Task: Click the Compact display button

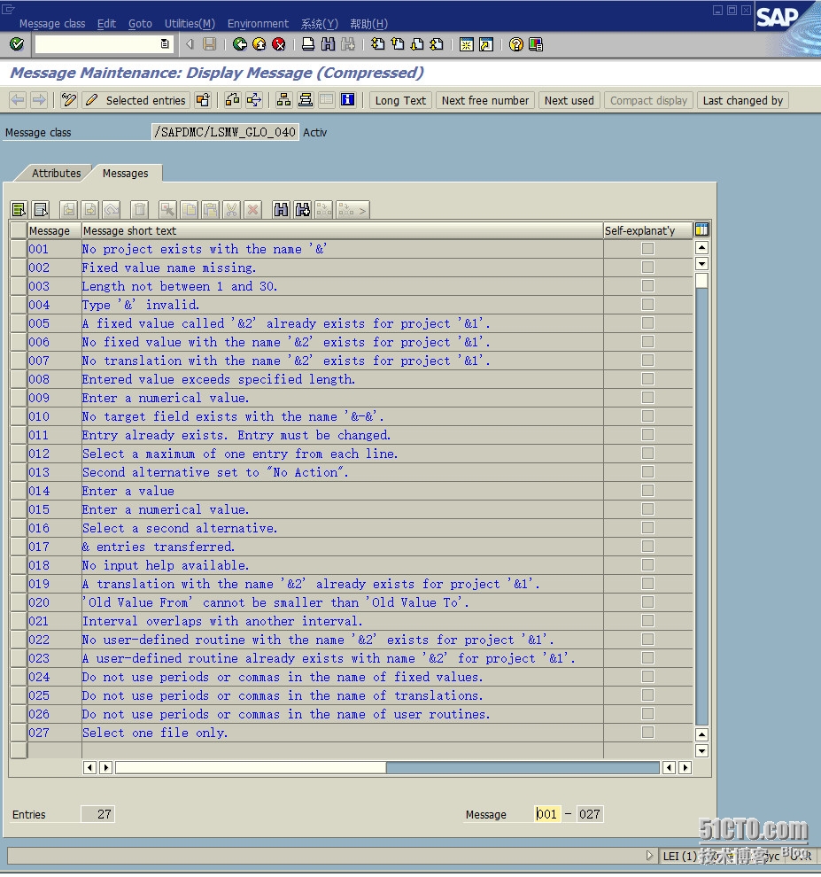Action: pyautogui.click(x=649, y=100)
